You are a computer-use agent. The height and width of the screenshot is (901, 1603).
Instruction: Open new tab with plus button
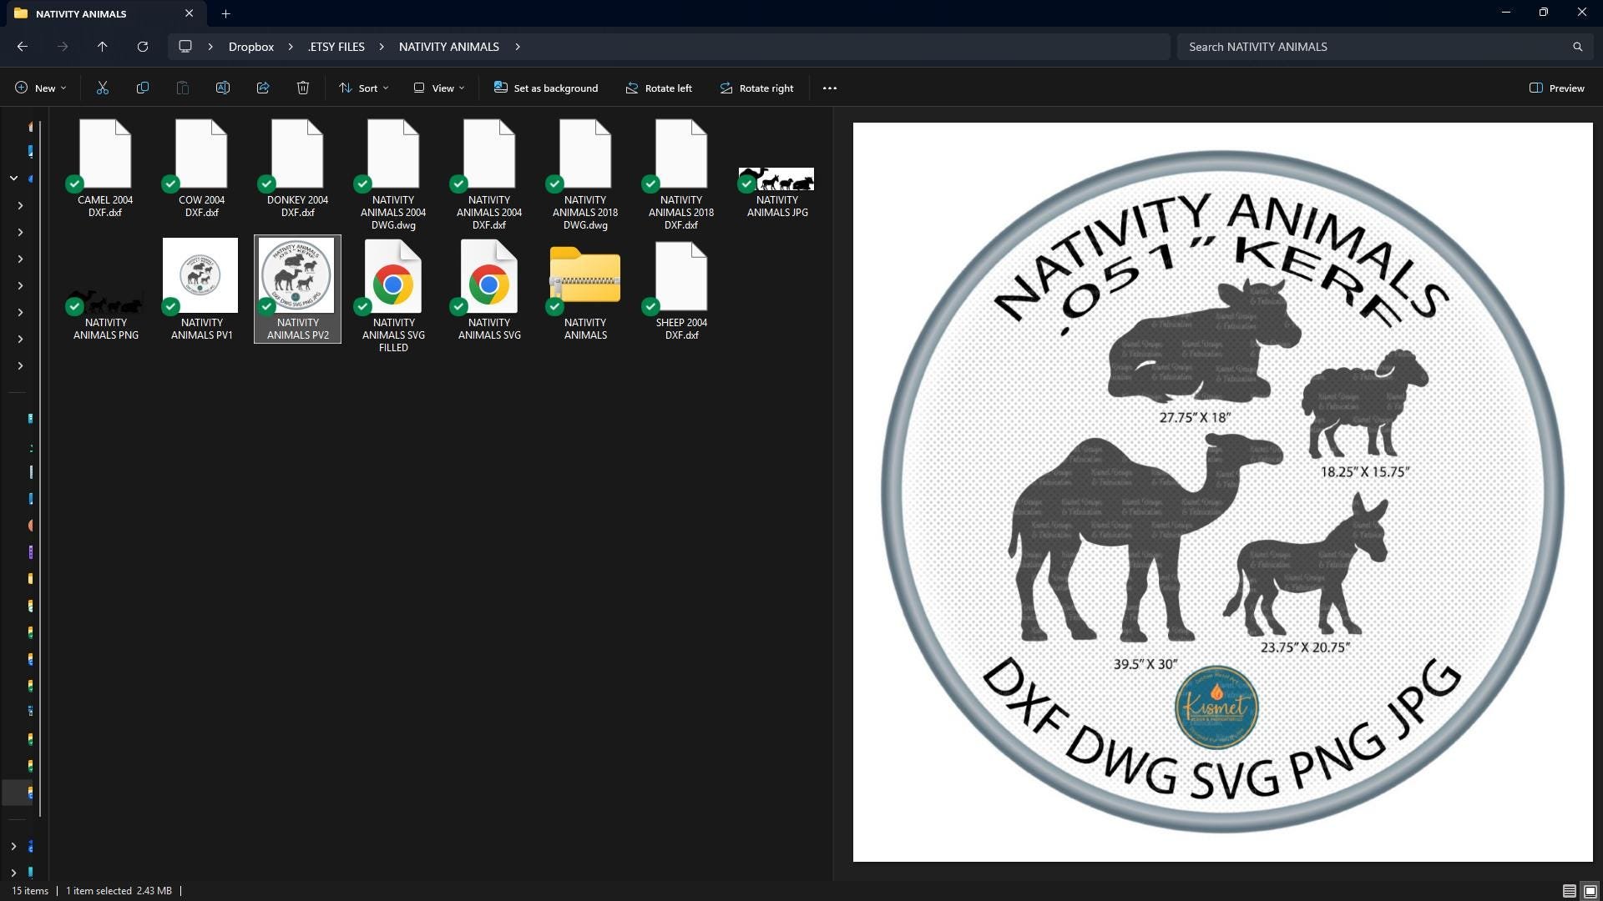(225, 13)
